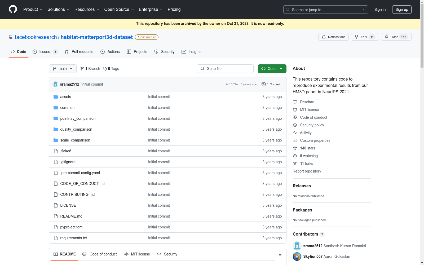Open the green Code dropdown button
The height and width of the screenshot is (265, 424).
[x=272, y=69]
